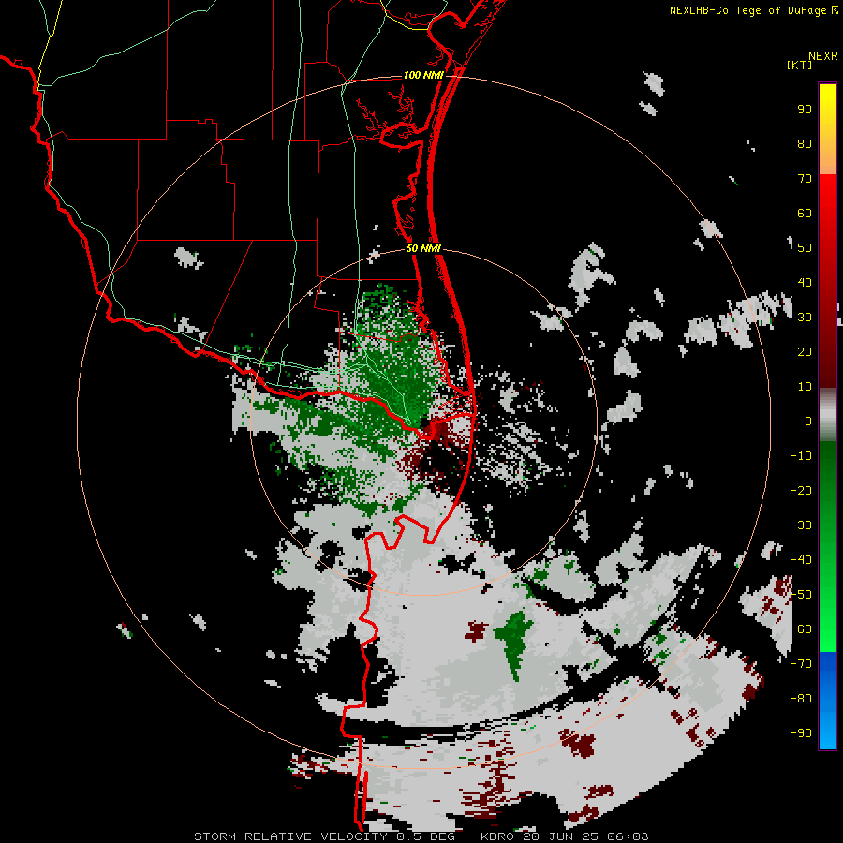Click the 100 NMI range ring label
Image resolution: width=843 pixels, height=843 pixels.
point(423,75)
